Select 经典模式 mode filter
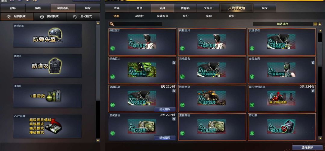This screenshot has height=151, width=325. (x=17, y=16)
